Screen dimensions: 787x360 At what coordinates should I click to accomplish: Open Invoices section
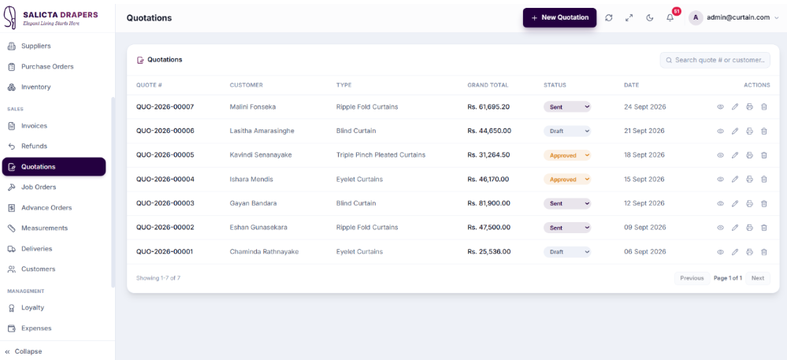(x=54, y=126)
